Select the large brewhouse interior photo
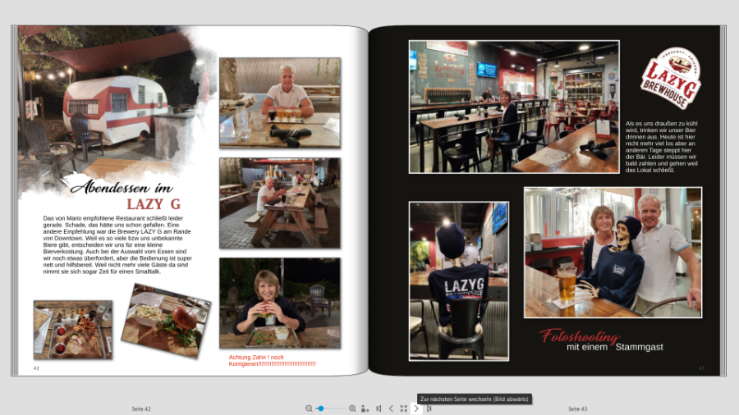 514,107
